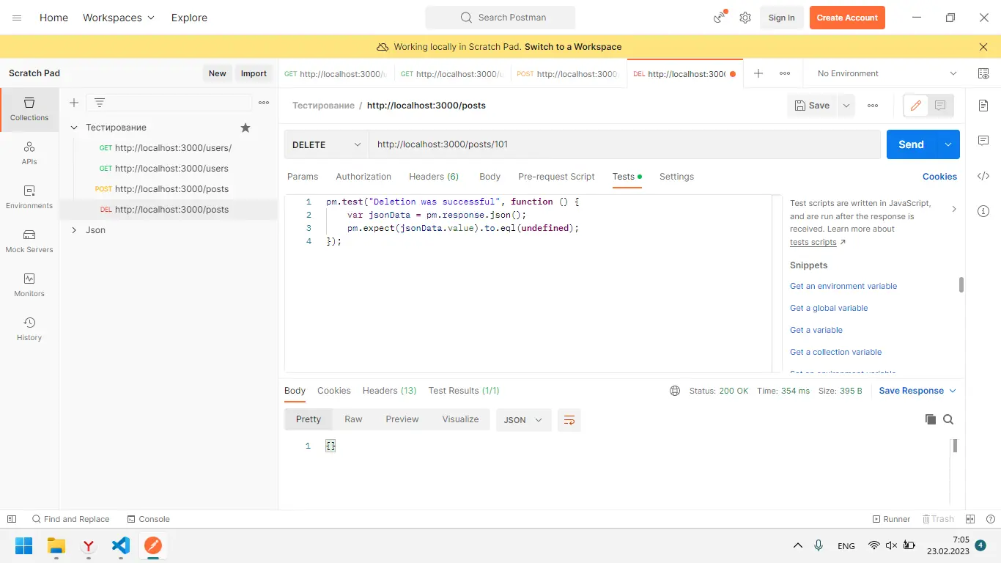
Task: Open collections panel three-dot options
Action: coord(264,103)
